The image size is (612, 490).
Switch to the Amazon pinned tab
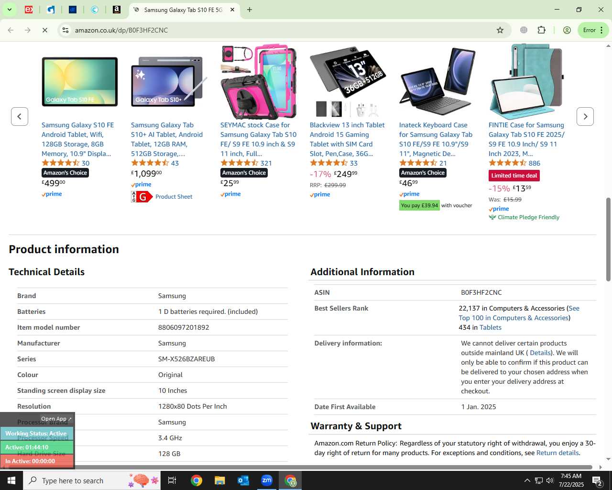117,10
